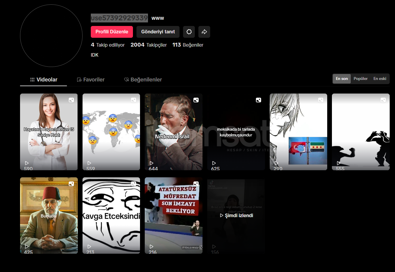
Task: Switch to the Favoriler tab
Action: pos(91,80)
